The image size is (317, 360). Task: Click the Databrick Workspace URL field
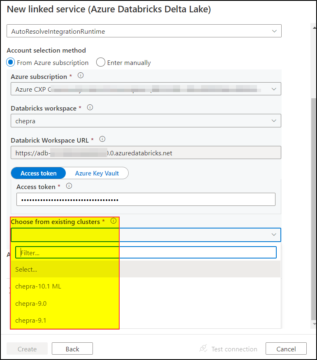pyautogui.click(x=146, y=153)
